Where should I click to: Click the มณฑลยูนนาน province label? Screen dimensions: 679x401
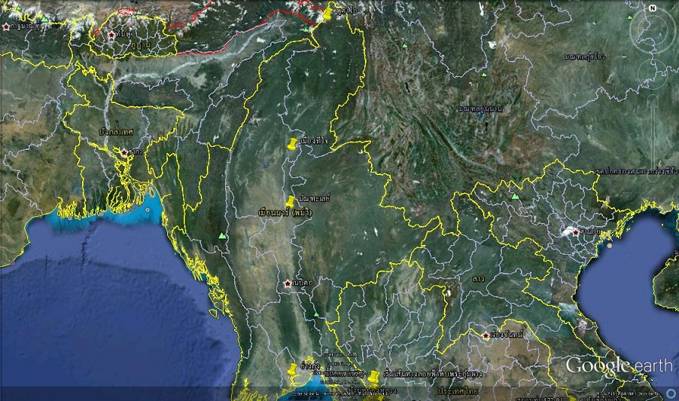[481, 110]
